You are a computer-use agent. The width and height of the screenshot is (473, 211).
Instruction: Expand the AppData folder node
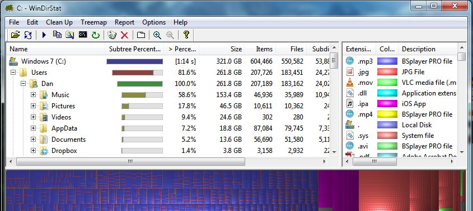(33, 128)
